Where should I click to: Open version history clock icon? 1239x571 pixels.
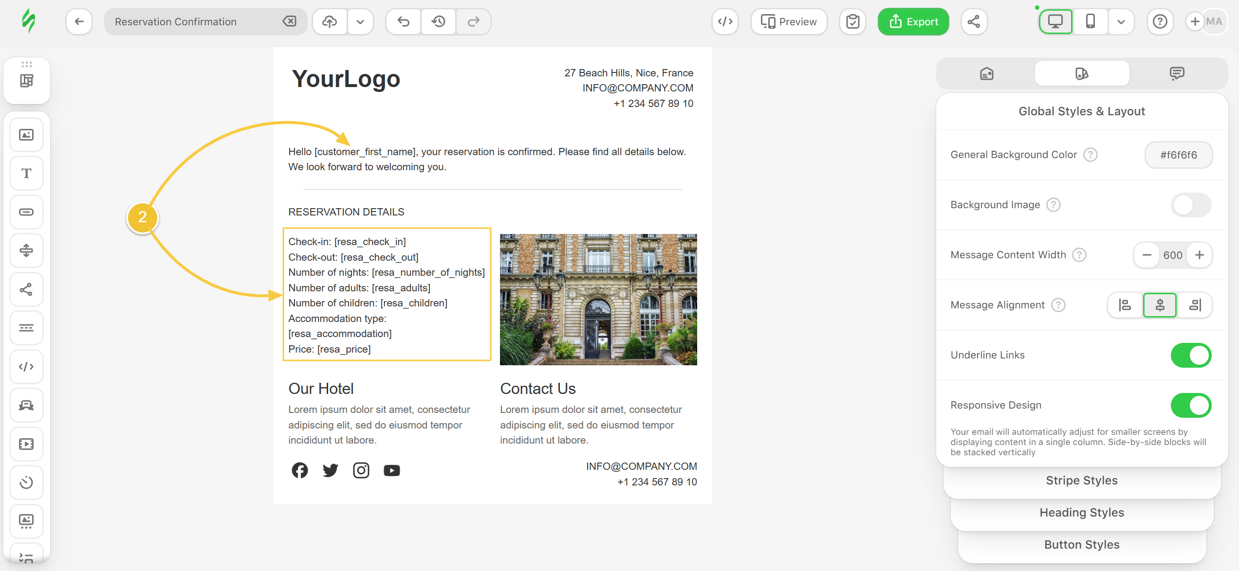(439, 21)
